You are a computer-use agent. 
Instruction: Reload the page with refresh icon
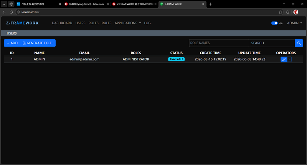pos(11,12)
